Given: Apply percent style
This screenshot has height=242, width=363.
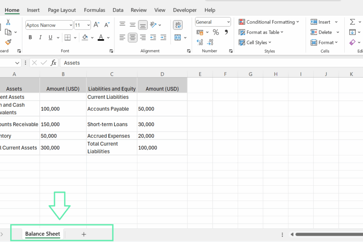Looking at the screenshot, I should 216,32.
